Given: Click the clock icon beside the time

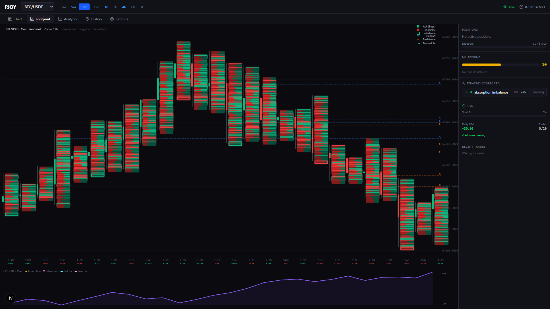Looking at the screenshot, I should tap(521, 7).
